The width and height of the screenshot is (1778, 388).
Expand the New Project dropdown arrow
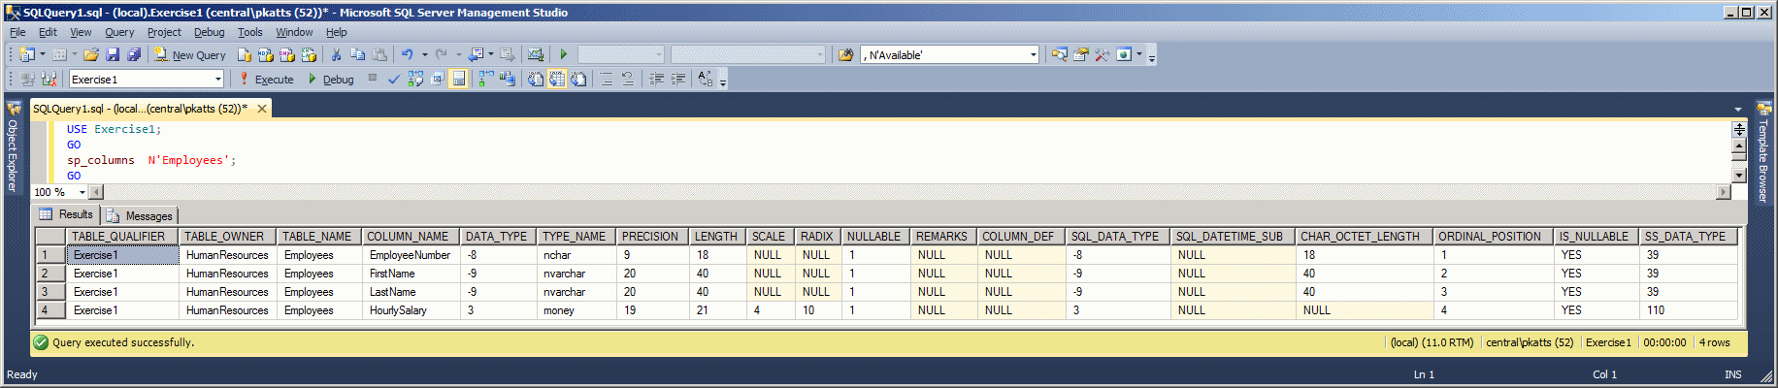pyautogui.click(x=43, y=54)
